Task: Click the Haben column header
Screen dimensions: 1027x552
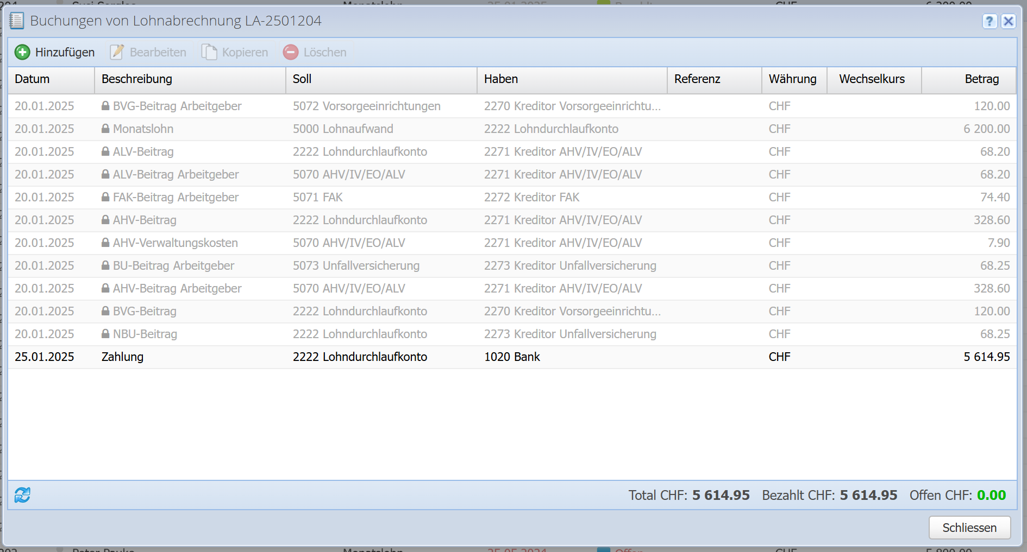Action: pyautogui.click(x=501, y=79)
